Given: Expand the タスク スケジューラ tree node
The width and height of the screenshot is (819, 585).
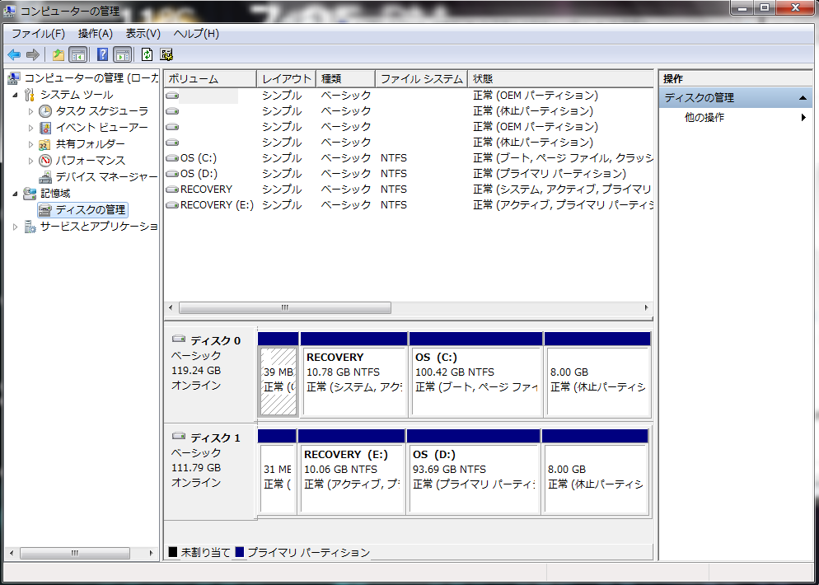Looking at the screenshot, I should point(31,111).
